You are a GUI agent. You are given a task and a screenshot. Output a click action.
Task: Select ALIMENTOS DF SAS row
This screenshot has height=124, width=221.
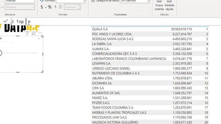pos(150,93)
